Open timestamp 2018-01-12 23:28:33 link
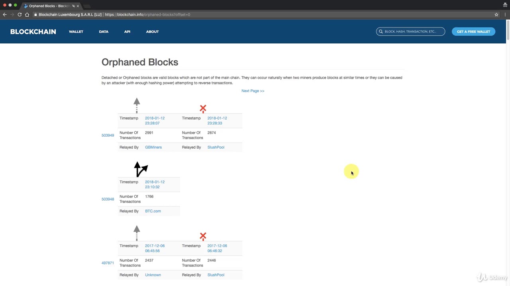Screen dimensions: 510x286 (217, 121)
